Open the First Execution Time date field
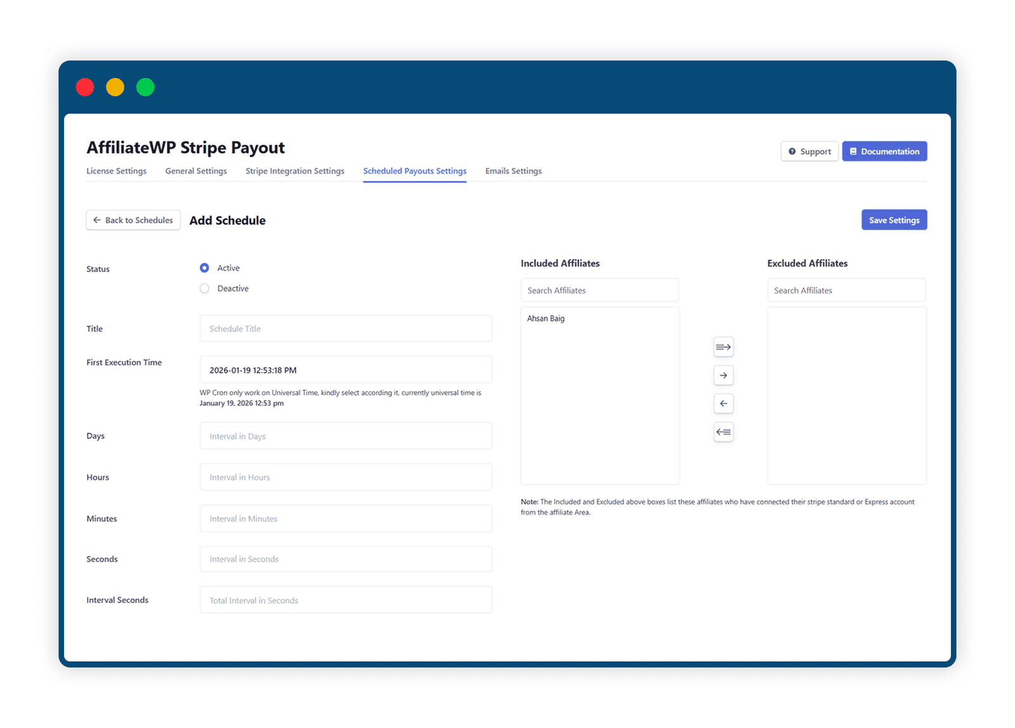 click(346, 370)
